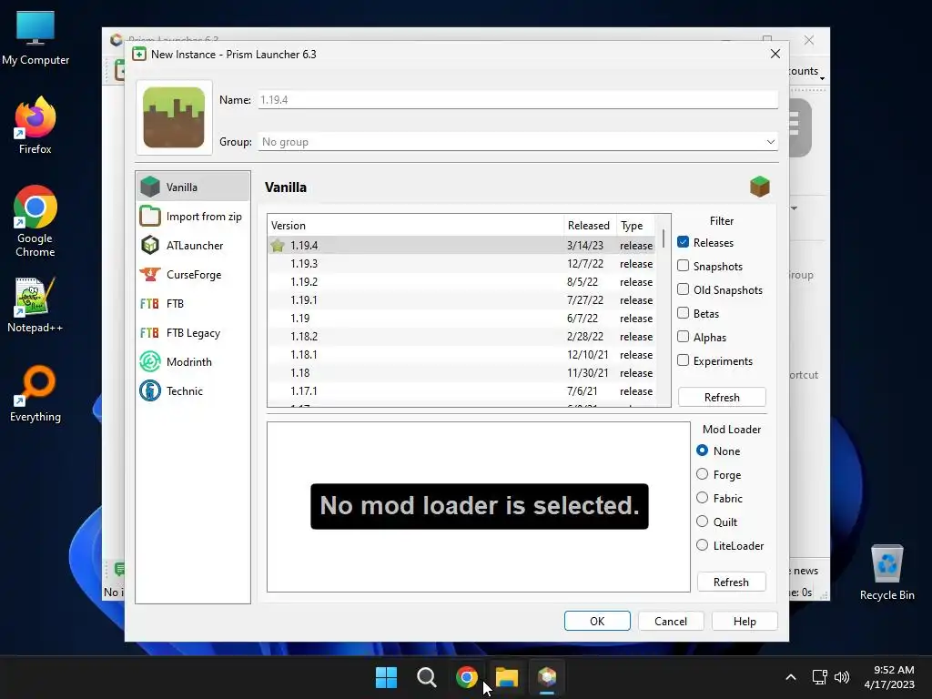This screenshot has width=932, height=699.
Task: Select the Google Chrome desktop shortcut
Action: coord(35,222)
